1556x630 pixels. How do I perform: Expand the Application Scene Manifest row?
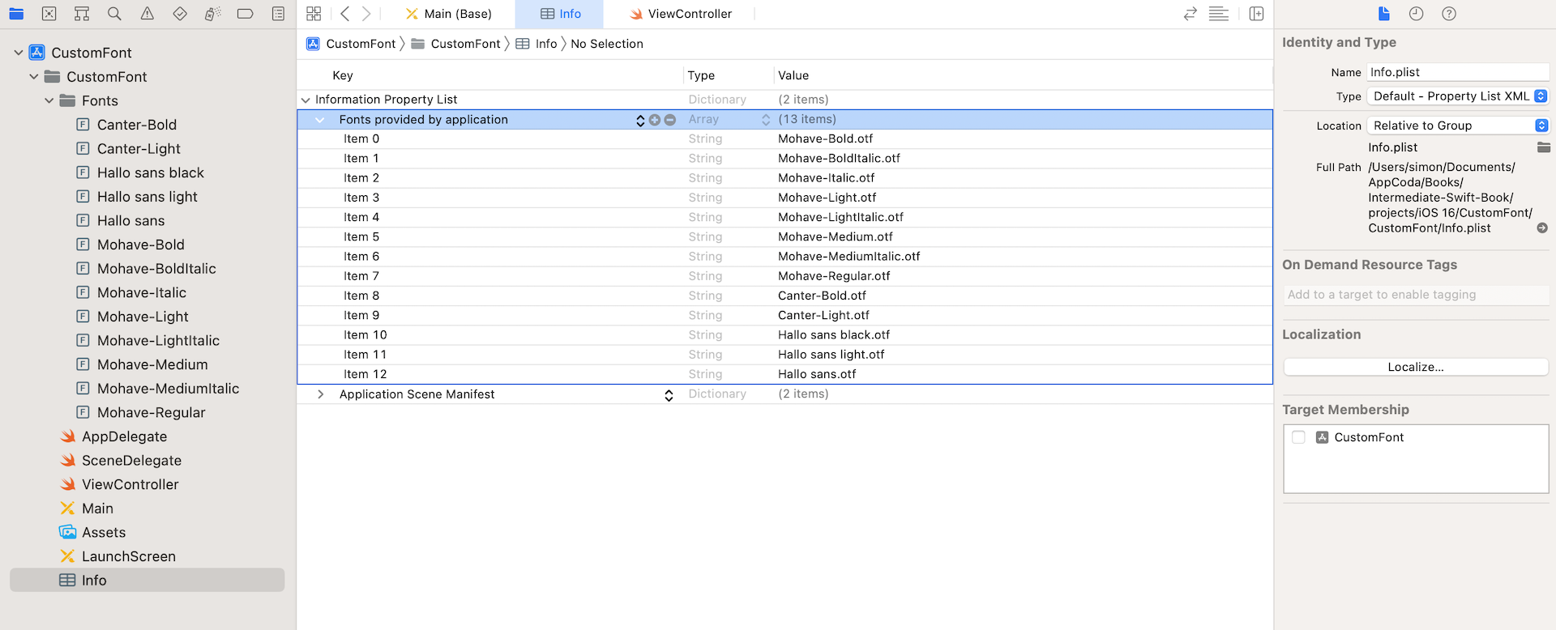[x=321, y=394]
